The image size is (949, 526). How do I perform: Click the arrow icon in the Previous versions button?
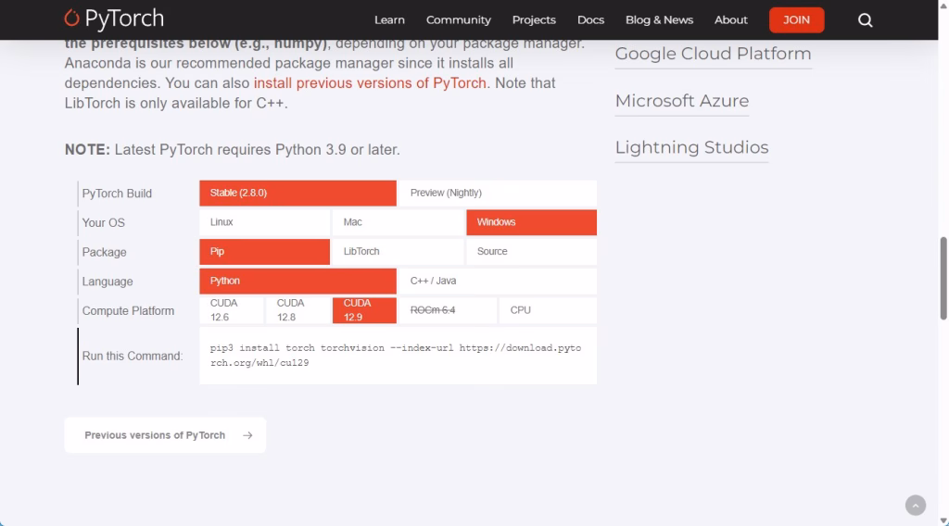247,435
